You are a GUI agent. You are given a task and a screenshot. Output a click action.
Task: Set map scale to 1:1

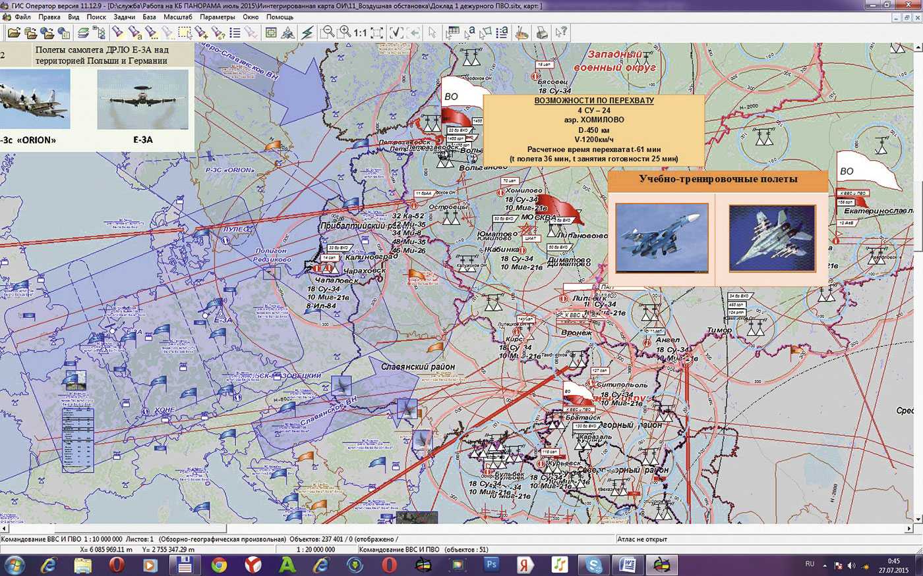click(361, 32)
